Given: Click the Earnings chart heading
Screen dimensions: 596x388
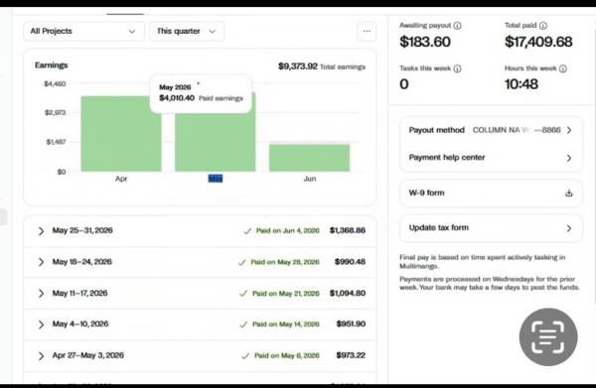Looking at the screenshot, I should [52, 65].
